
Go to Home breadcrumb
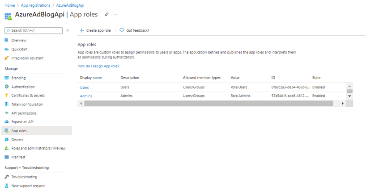9,5
